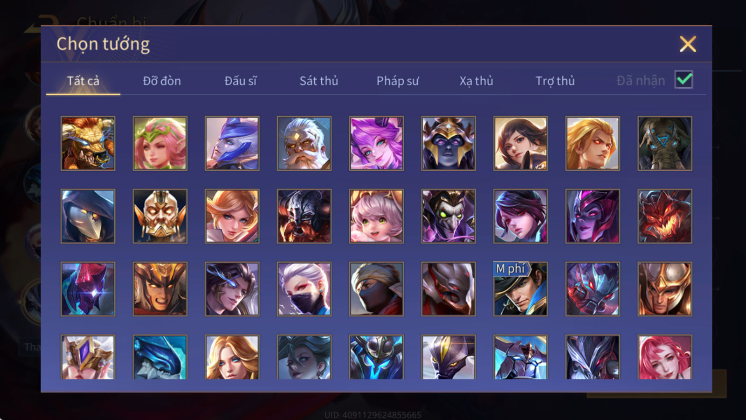
Task: Show the 'Sát thủ' heroes tab
Action: pyautogui.click(x=318, y=81)
